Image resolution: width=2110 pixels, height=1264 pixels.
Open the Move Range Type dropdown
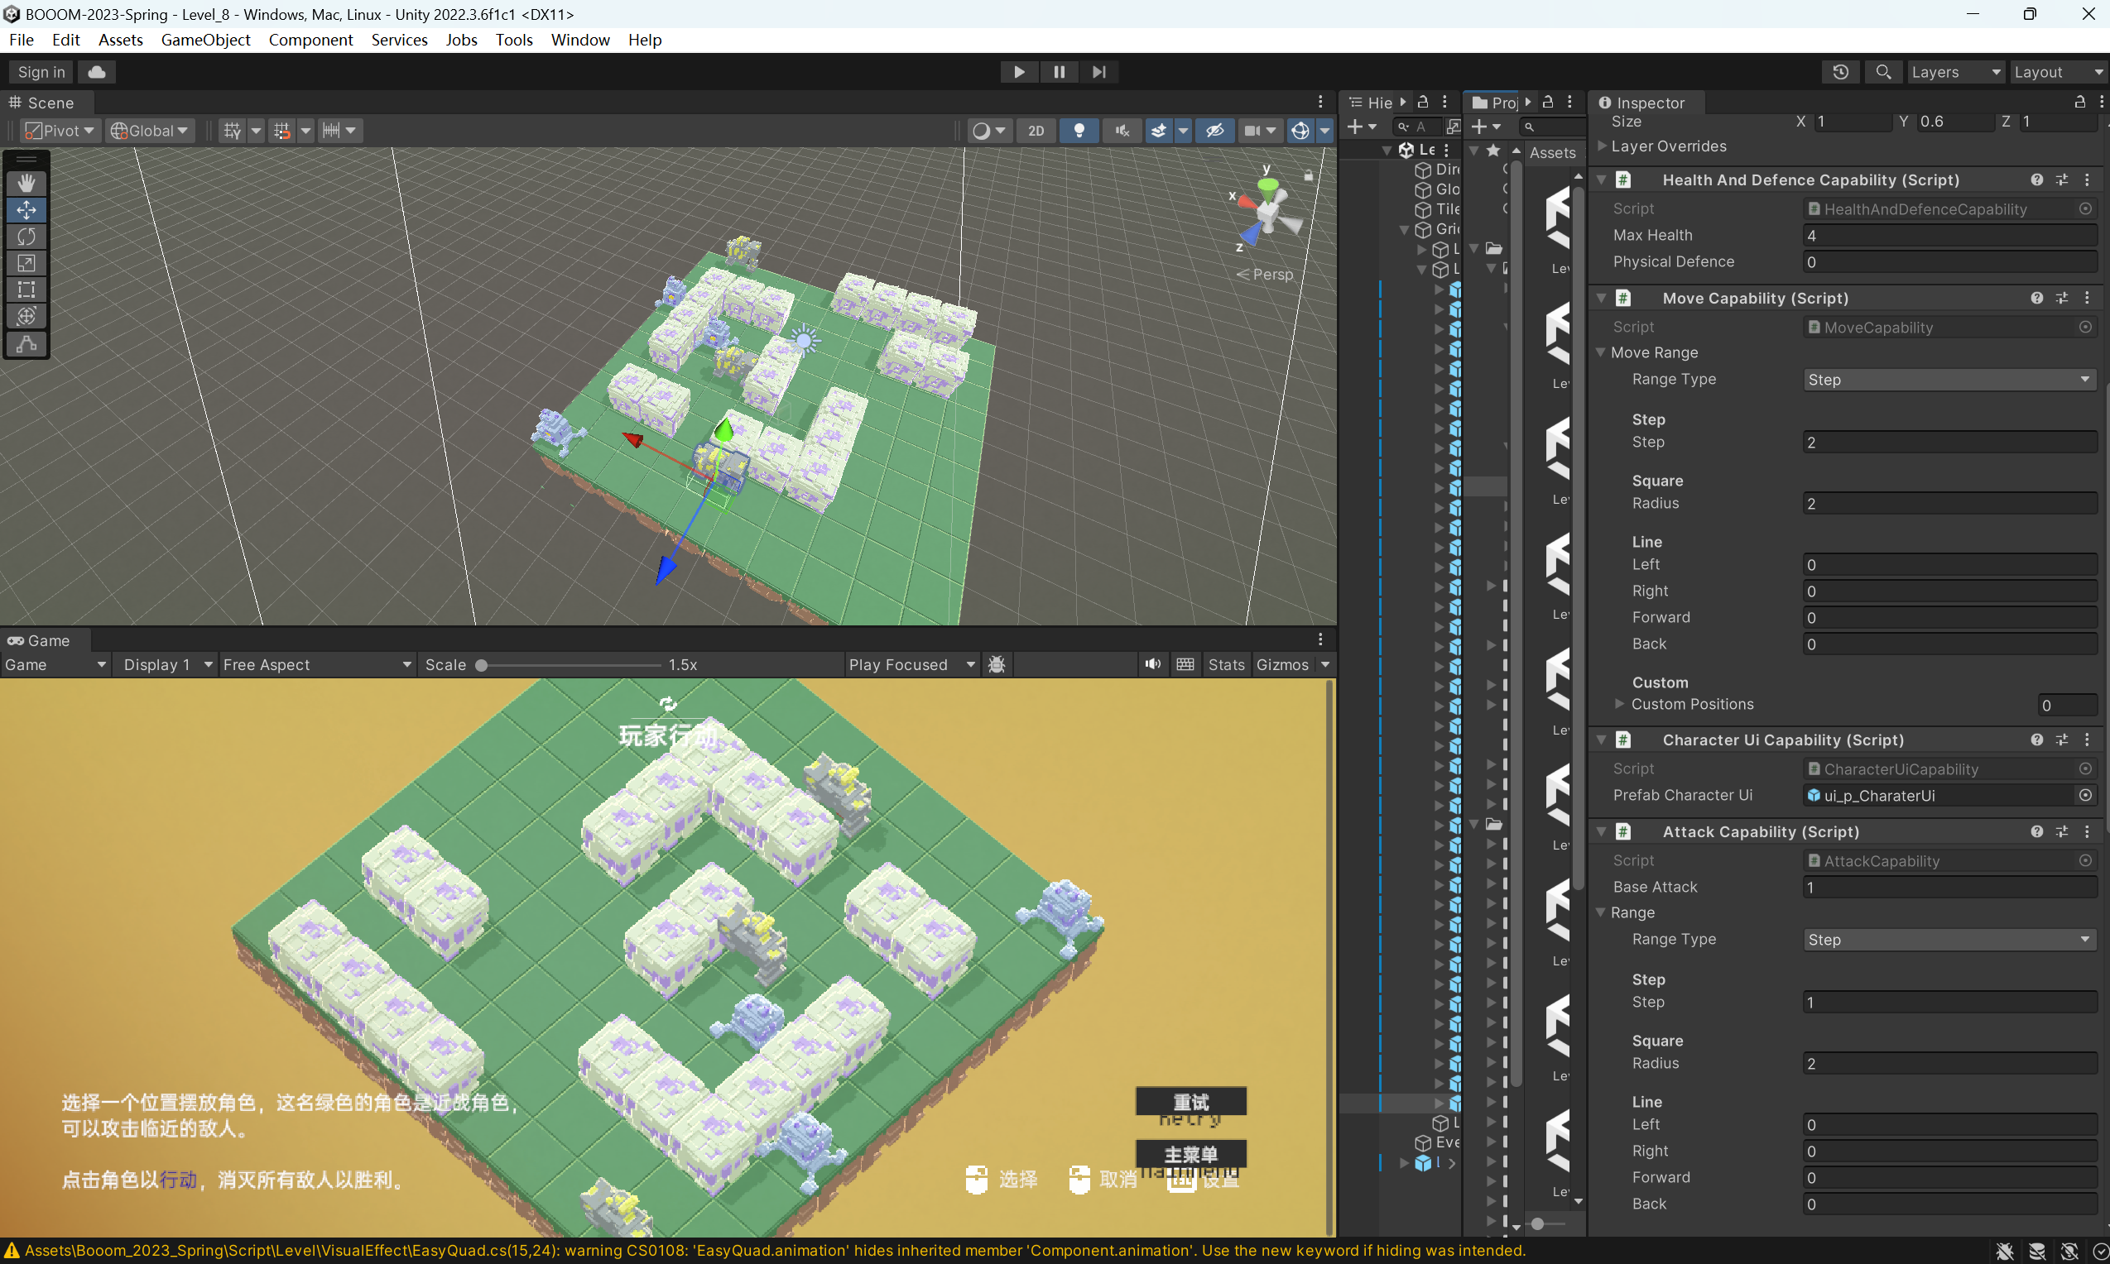[x=1948, y=380]
